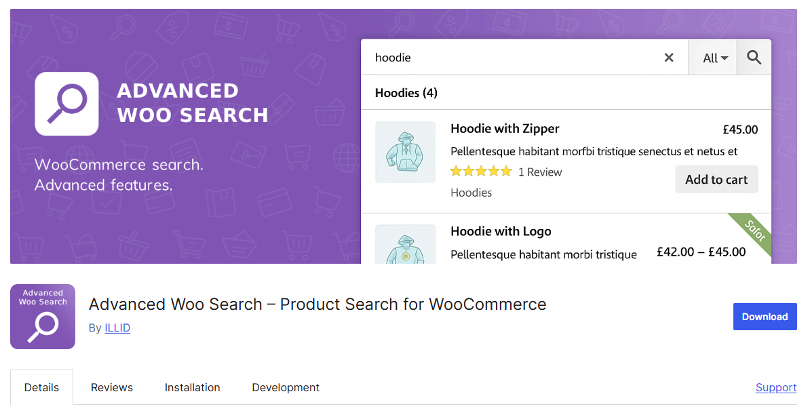Screen dimensions: 810x417
Task: Click the Hoodie with Zipper product thumbnail
Action: pyautogui.click(x=405, y=152)
